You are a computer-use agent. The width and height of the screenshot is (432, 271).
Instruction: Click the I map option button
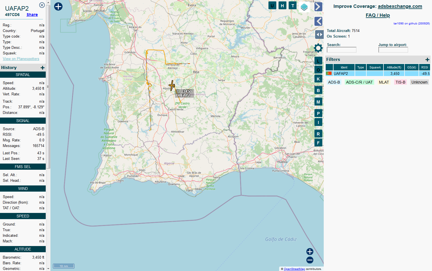[x=318, y=123]
